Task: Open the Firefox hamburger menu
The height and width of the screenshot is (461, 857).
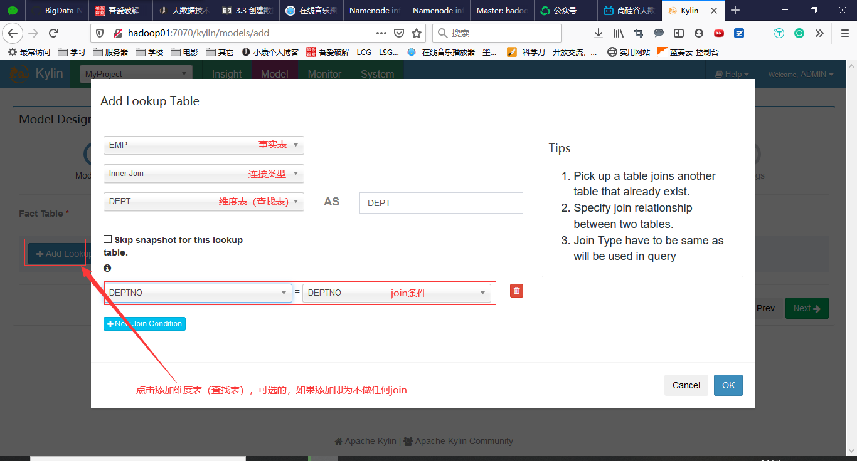Action: [x=845, y=33]
